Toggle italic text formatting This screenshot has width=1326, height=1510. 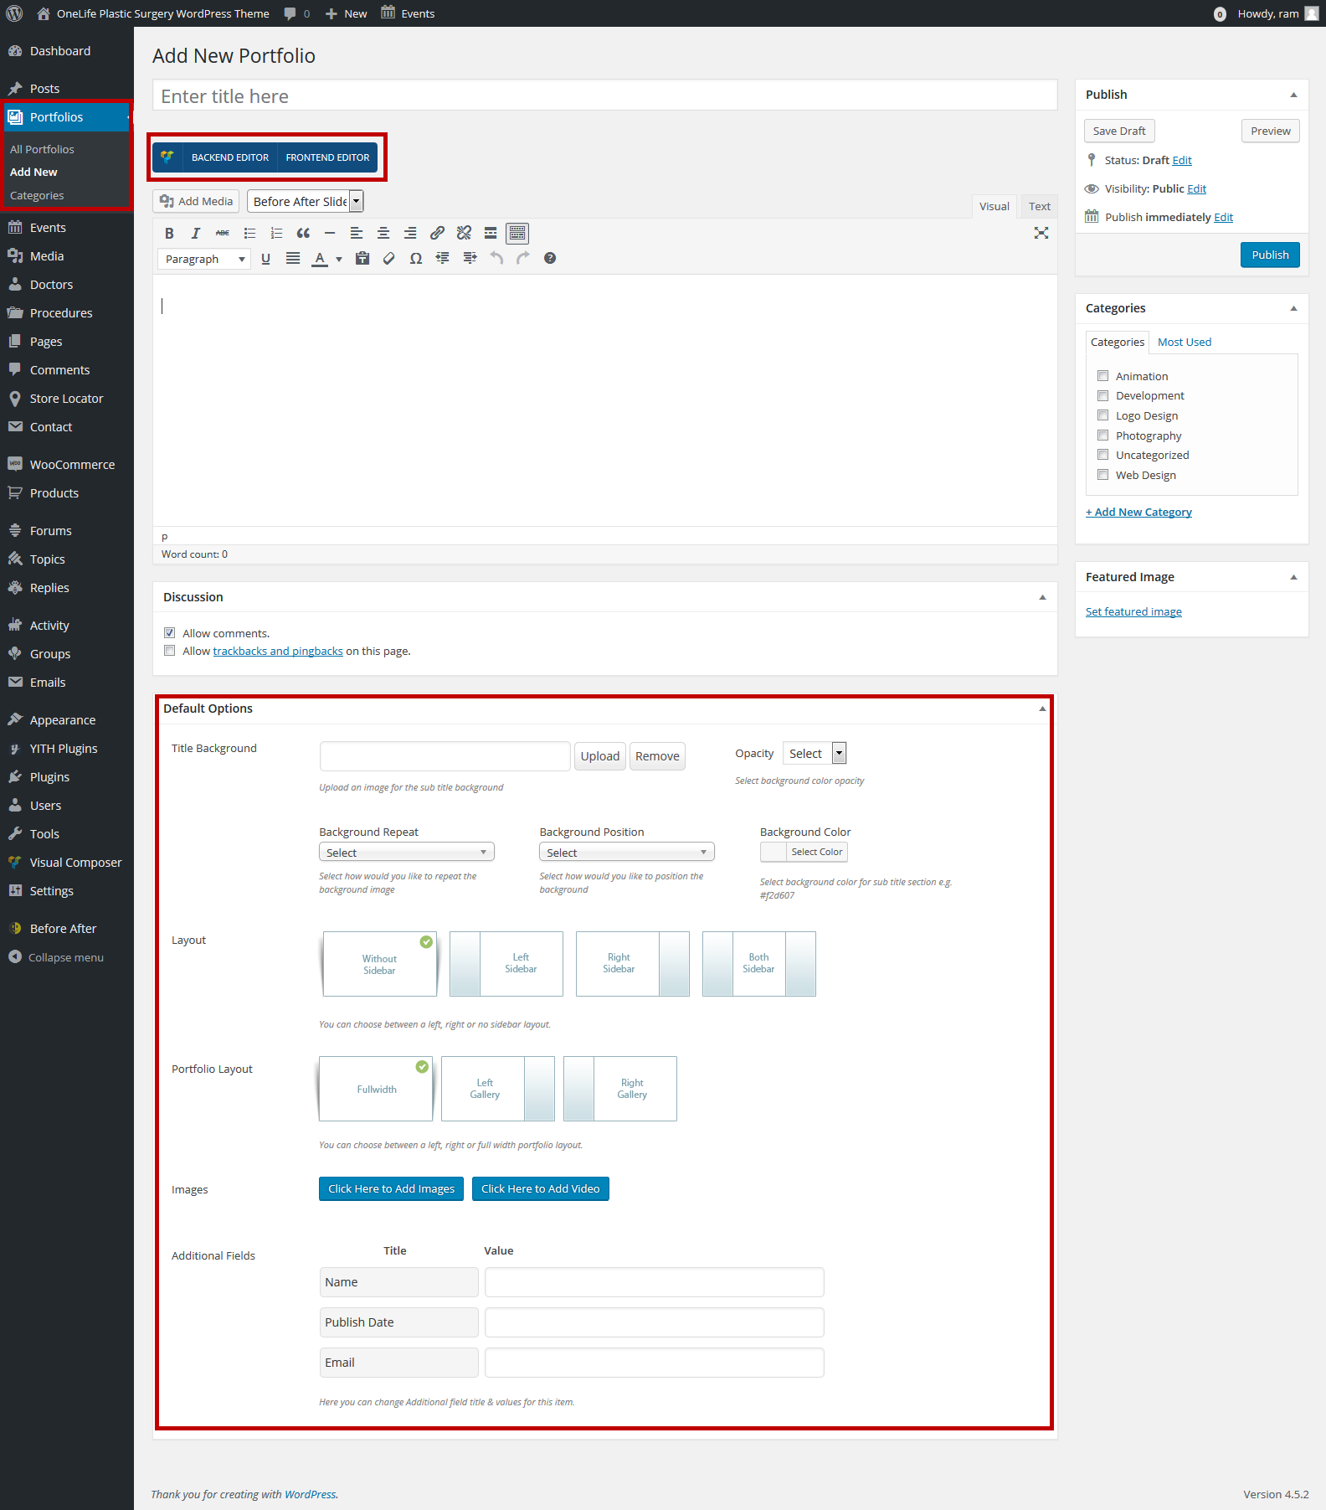pos(196,234)
